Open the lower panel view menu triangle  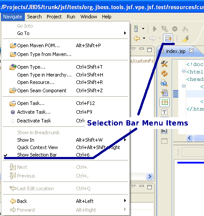[x=133, y=186]
